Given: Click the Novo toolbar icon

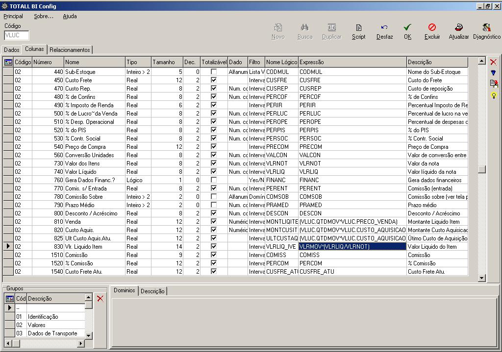Looking at the screenshot, I should point(278,27).
